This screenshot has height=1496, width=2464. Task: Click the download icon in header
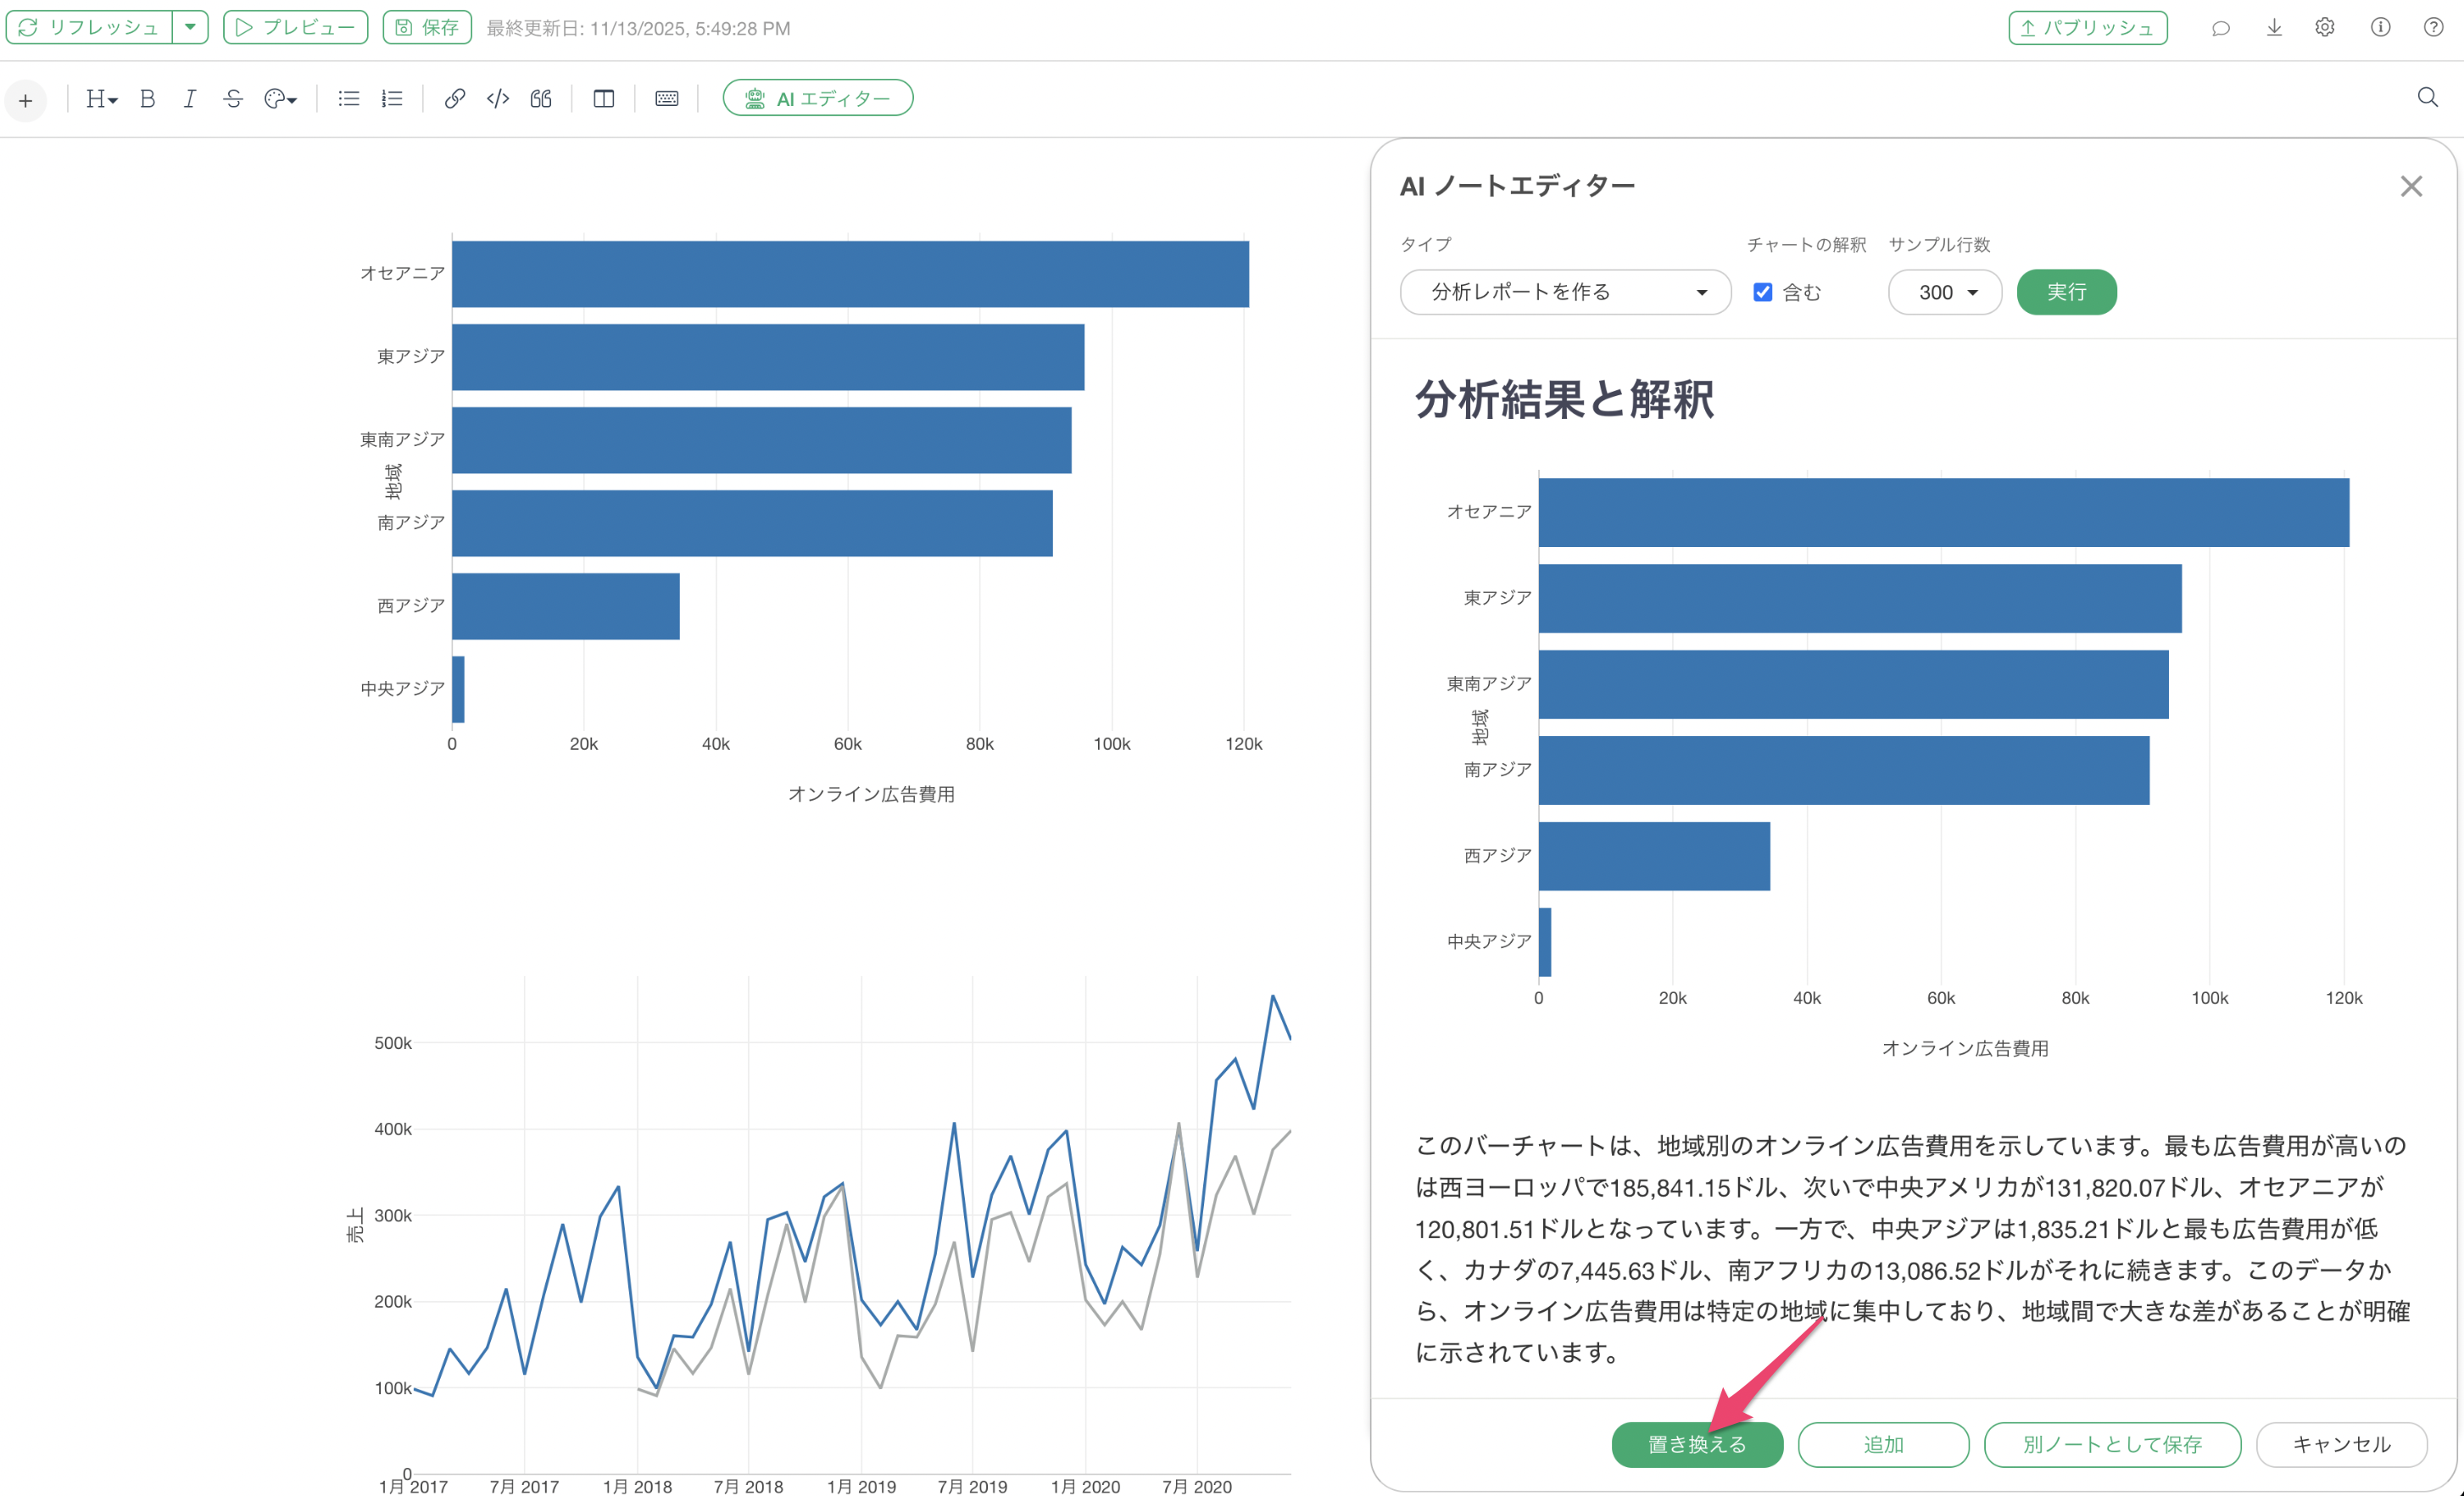pyautogui.click(x=2274, y=28)
